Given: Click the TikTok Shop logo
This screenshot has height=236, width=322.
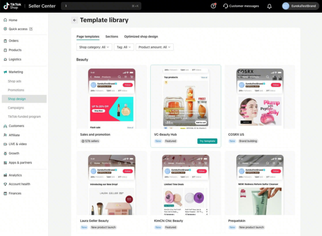Looking at the screenshot, I should pyautogui.click(x=13, y=6).
